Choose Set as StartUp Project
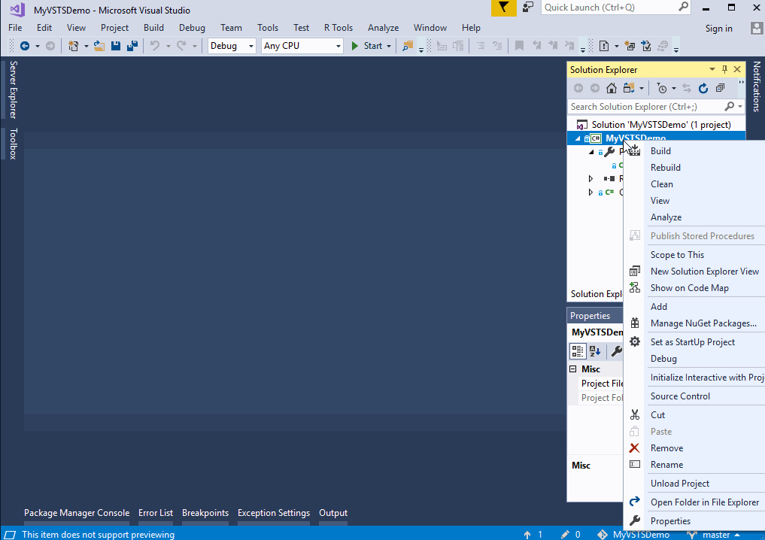 click(x=694, y=342)
